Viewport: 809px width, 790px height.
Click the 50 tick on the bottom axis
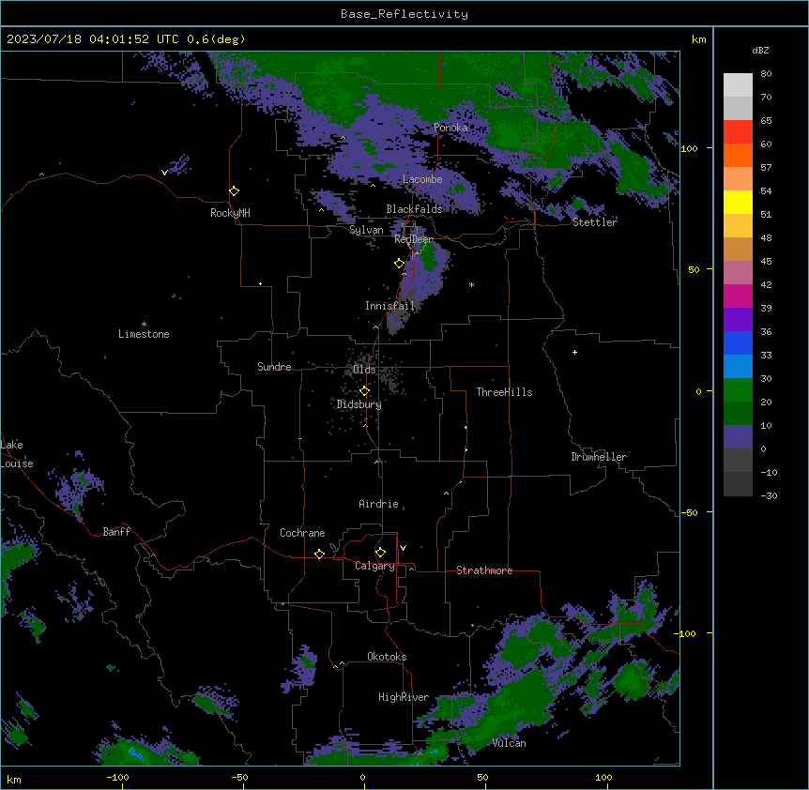(x=482, y=777)
